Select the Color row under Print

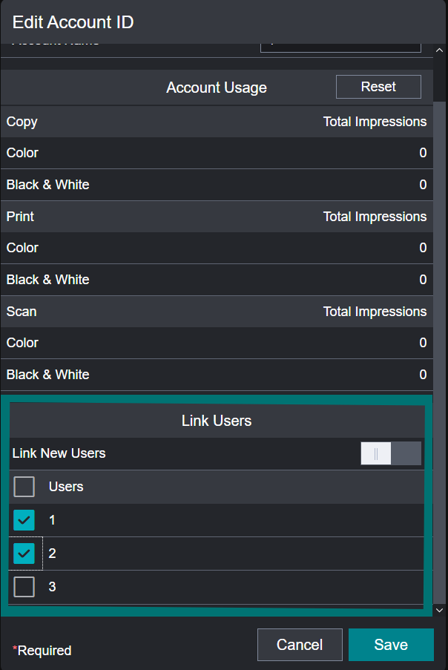tap(217, 248)
